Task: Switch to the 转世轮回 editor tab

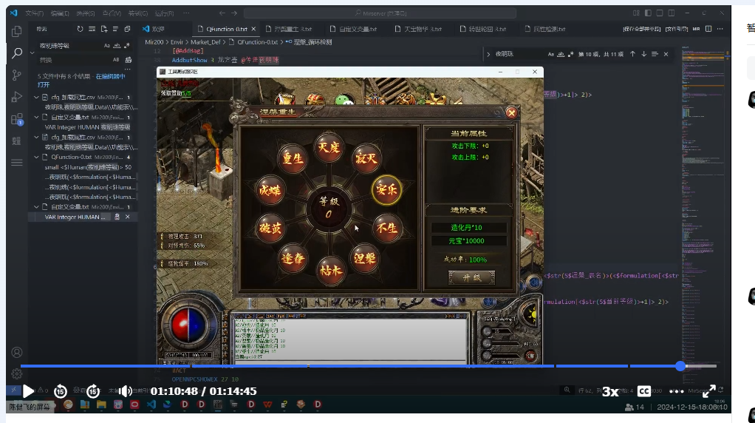Action: 487,29
